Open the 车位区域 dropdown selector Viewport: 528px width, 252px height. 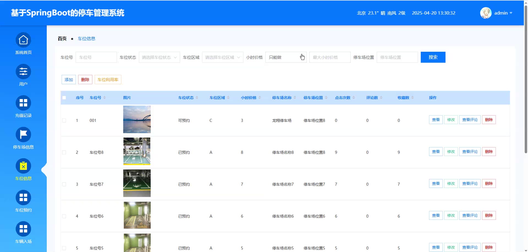[x=222, y=57]
